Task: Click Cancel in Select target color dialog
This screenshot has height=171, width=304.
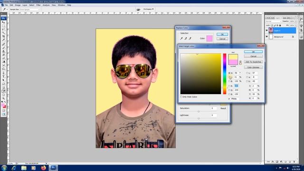Action: 253,56
